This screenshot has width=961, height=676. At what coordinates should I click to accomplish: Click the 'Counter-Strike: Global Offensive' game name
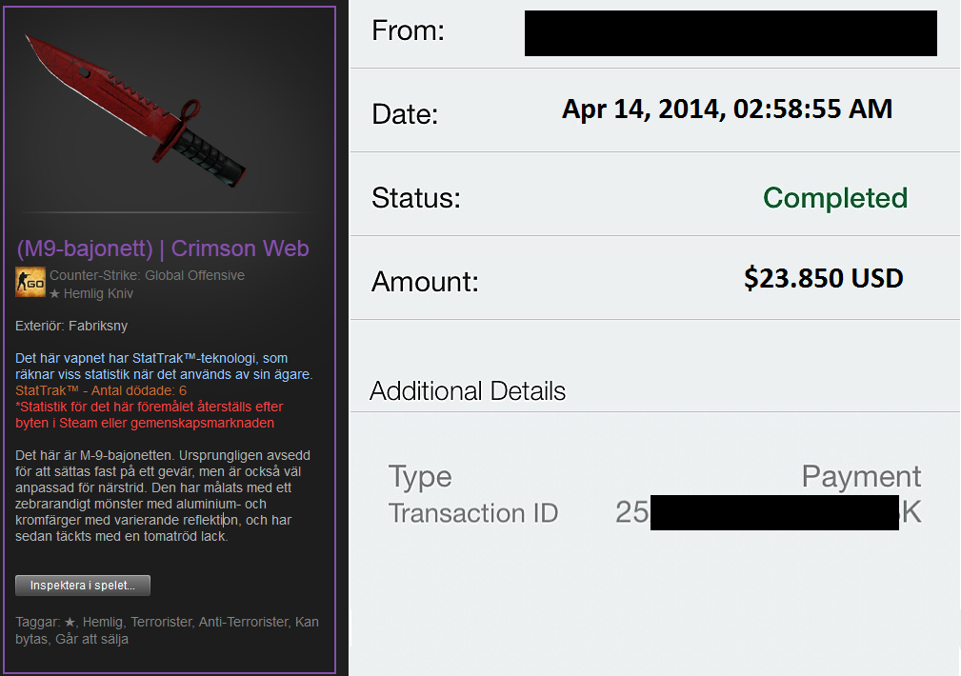point(147,275)
